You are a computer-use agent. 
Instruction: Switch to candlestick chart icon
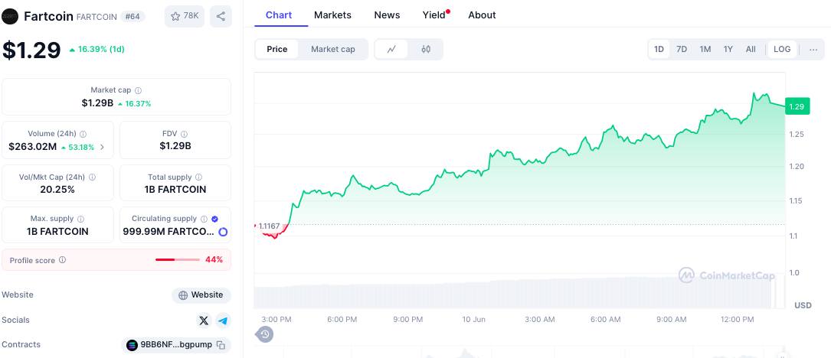point(426,49)
